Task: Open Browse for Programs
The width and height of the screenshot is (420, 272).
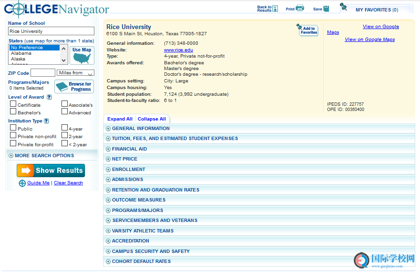Action: click(74, 86)
